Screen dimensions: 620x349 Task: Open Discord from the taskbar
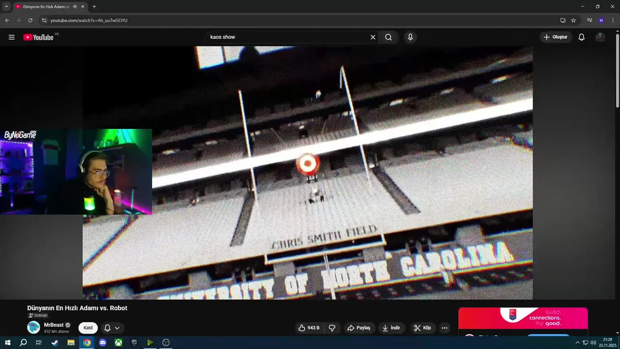pyautogui.click(x=103, y=343)
